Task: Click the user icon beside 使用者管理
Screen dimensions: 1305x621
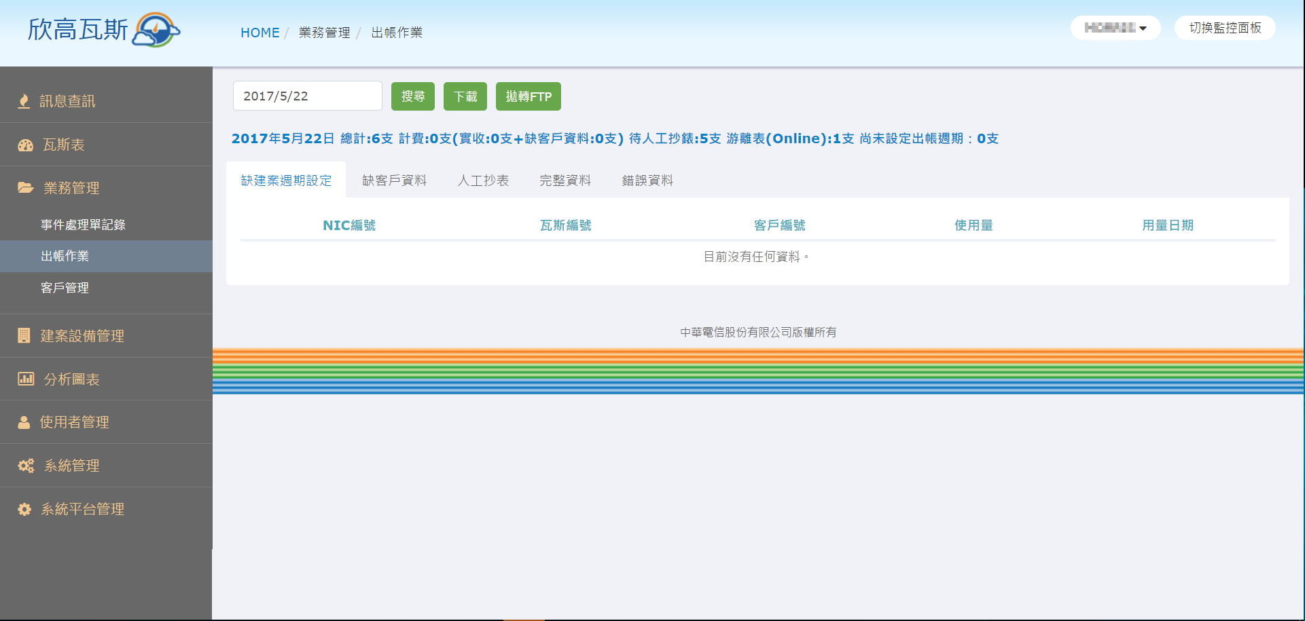Action: click(24, 422)
